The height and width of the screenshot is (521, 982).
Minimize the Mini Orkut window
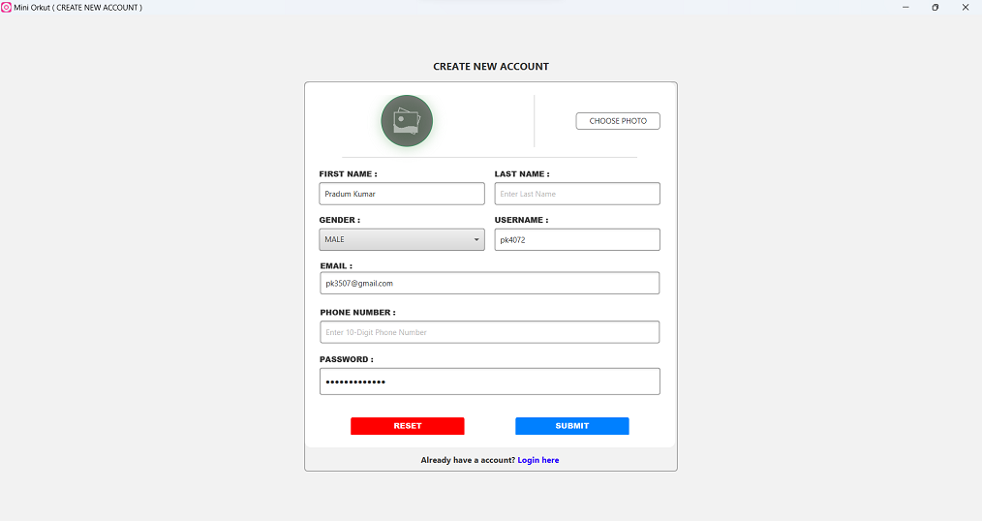[x=905, y=8]
